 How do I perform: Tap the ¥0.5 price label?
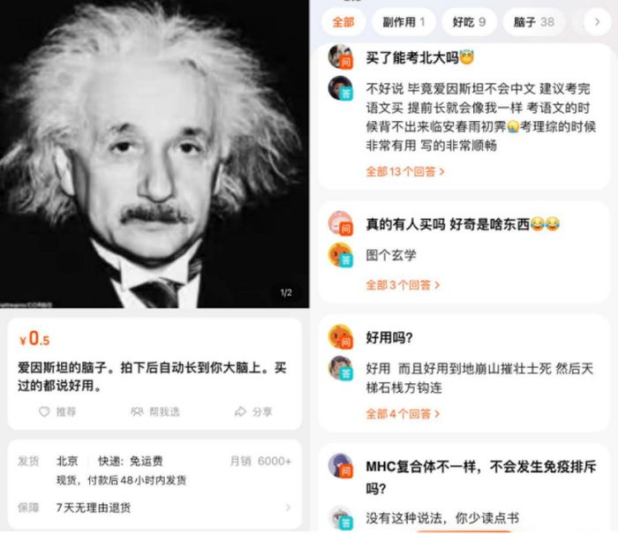point(34,339)
